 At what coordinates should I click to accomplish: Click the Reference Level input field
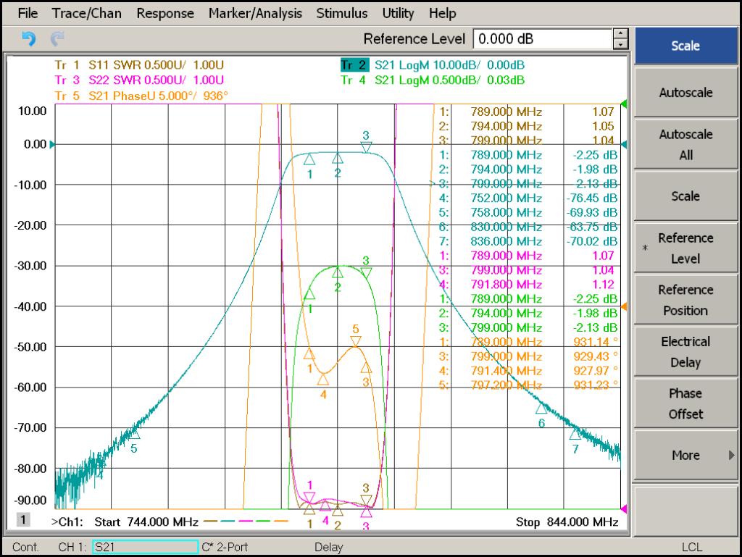(543, 39)
